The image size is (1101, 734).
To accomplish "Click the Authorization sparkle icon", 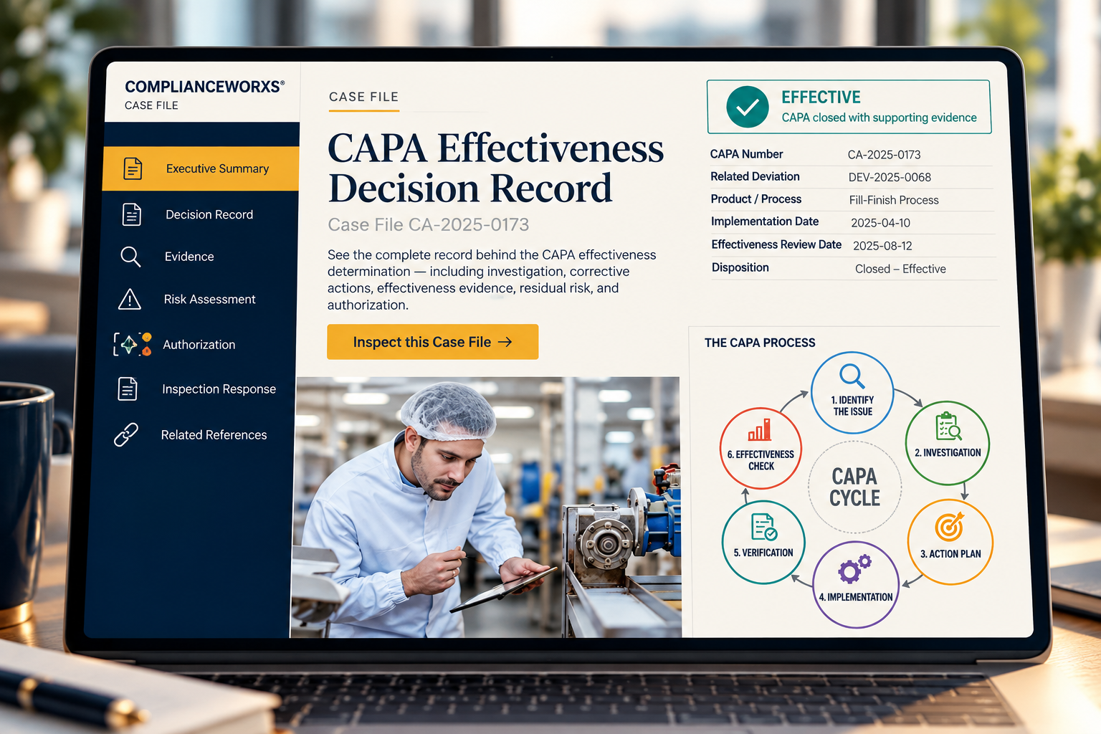I will [x=128, y=345].
